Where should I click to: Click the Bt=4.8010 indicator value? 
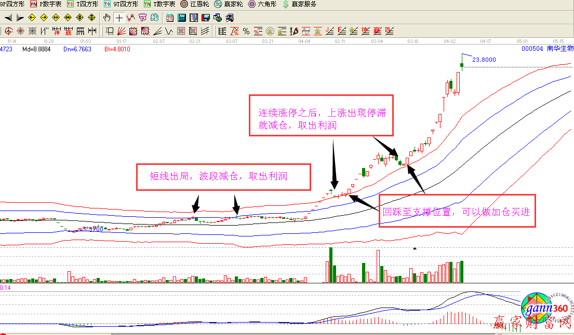tap(117, 49)
